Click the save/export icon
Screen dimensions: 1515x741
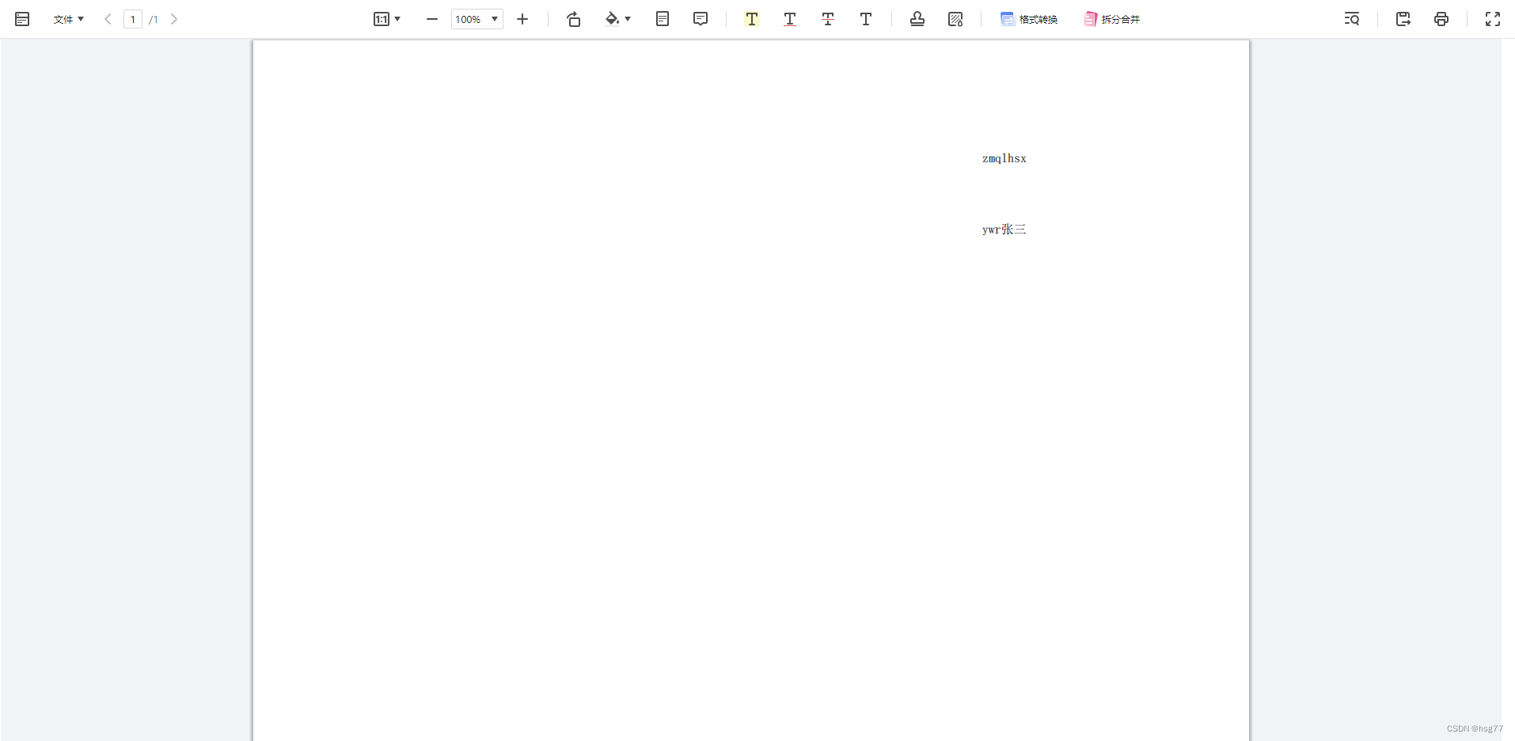coord(1403,18)
